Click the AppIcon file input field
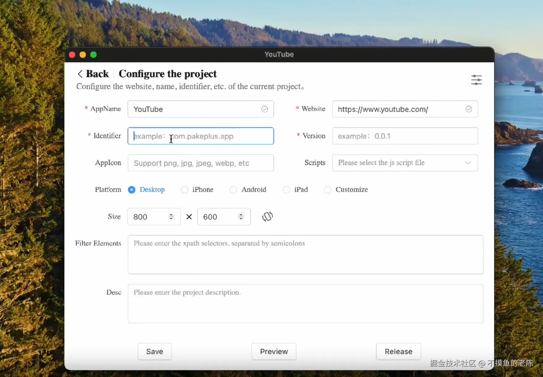The image size is (543, 377). (x=201, y=163)
